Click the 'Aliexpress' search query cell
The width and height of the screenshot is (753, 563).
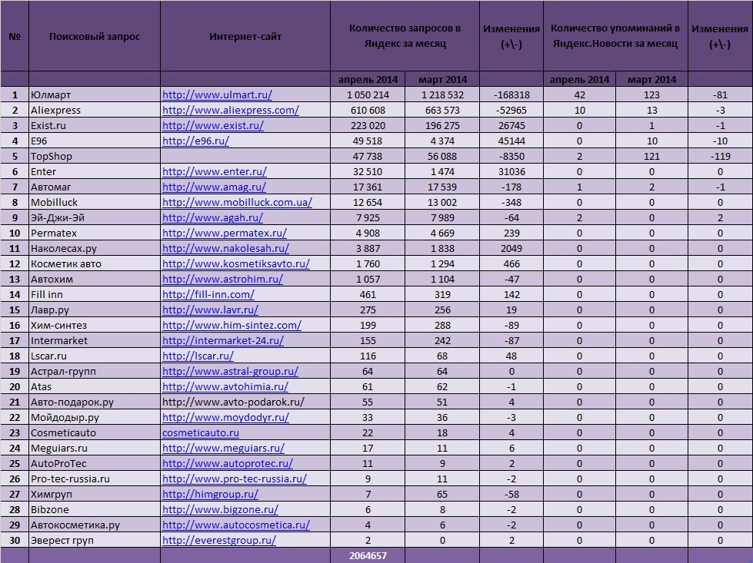pyautogui.click(x=95, y=111)
